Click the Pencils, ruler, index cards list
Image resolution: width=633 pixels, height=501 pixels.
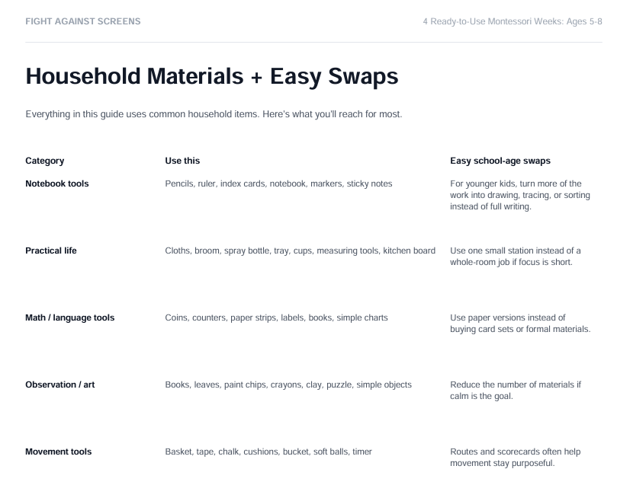pos(278,183)
